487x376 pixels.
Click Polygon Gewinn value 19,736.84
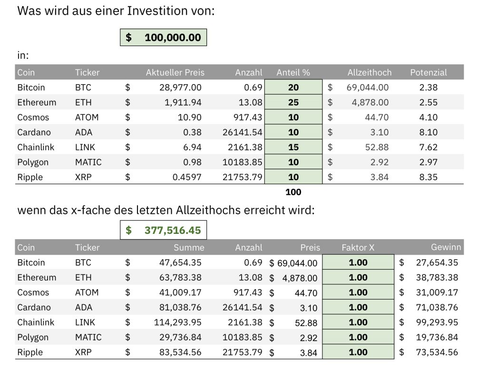coord(437,337)
